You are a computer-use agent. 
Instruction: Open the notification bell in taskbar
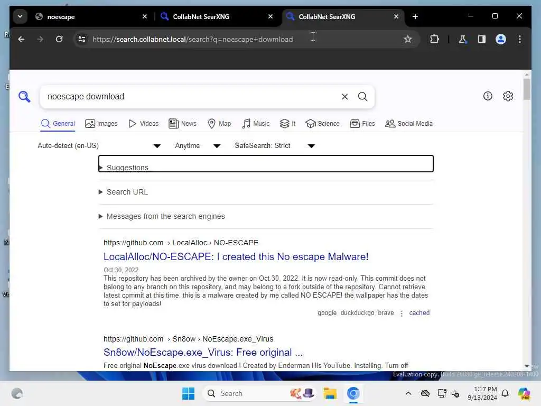pos(505,393)
